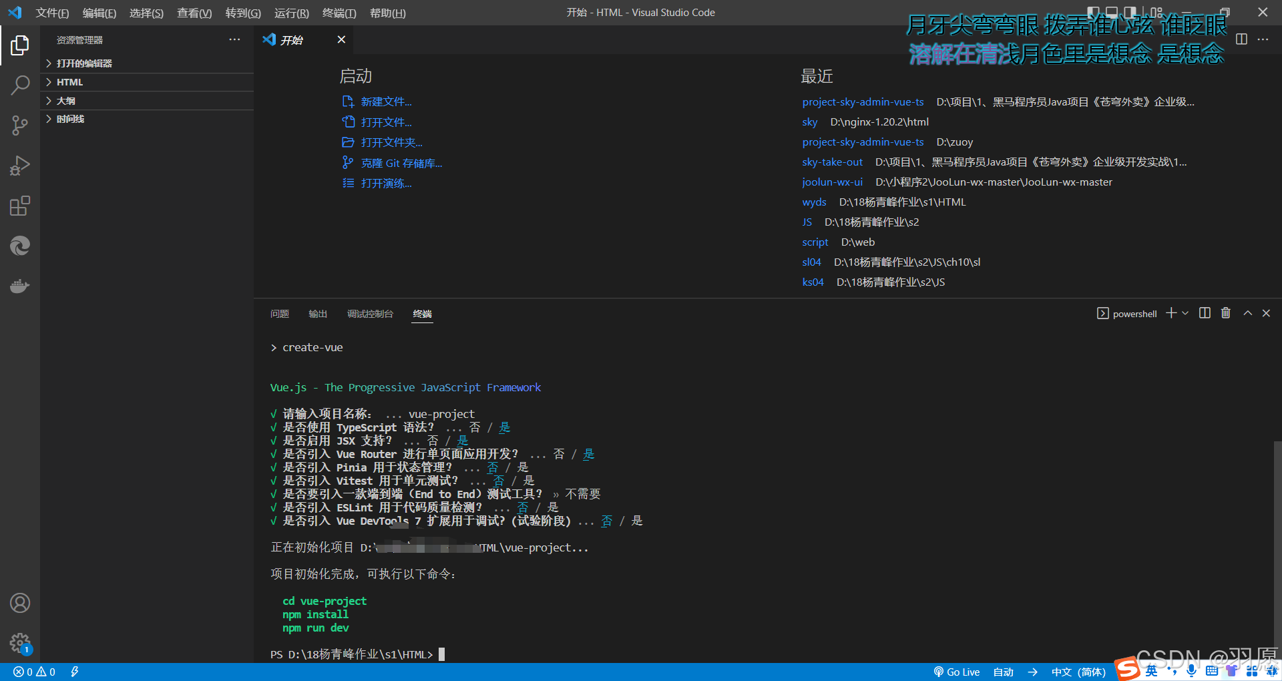Maximize the panel size with caret

pos(1247,312)
